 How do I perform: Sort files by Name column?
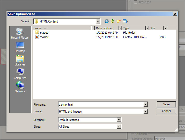pos(62,28)
